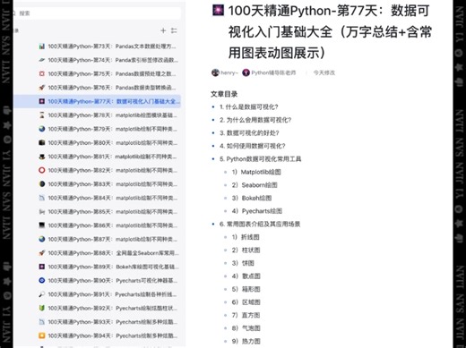Click the bar chart icon of 第73天
The height and width of the screenshot is (348, 466).
point(42,47)
